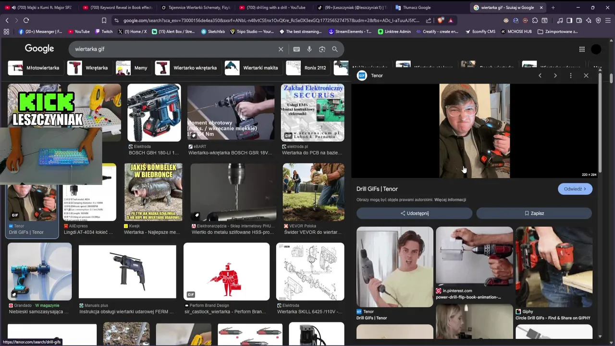Open the Twitch bookmark
Image resolution: width=615 pixels, height=346 pixels.
click(104, 32)
